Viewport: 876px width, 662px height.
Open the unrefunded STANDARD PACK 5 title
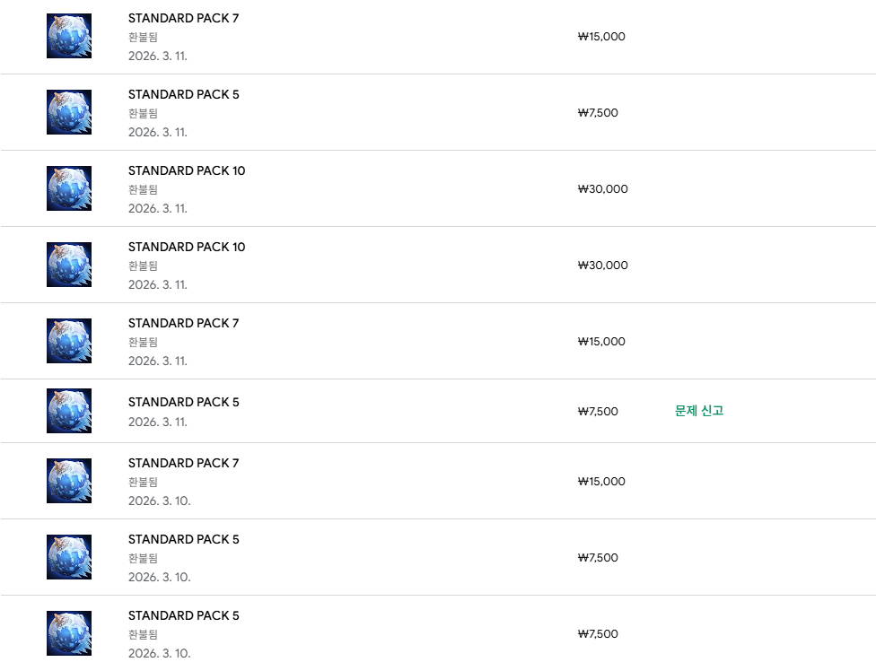(x=183, y=402)
